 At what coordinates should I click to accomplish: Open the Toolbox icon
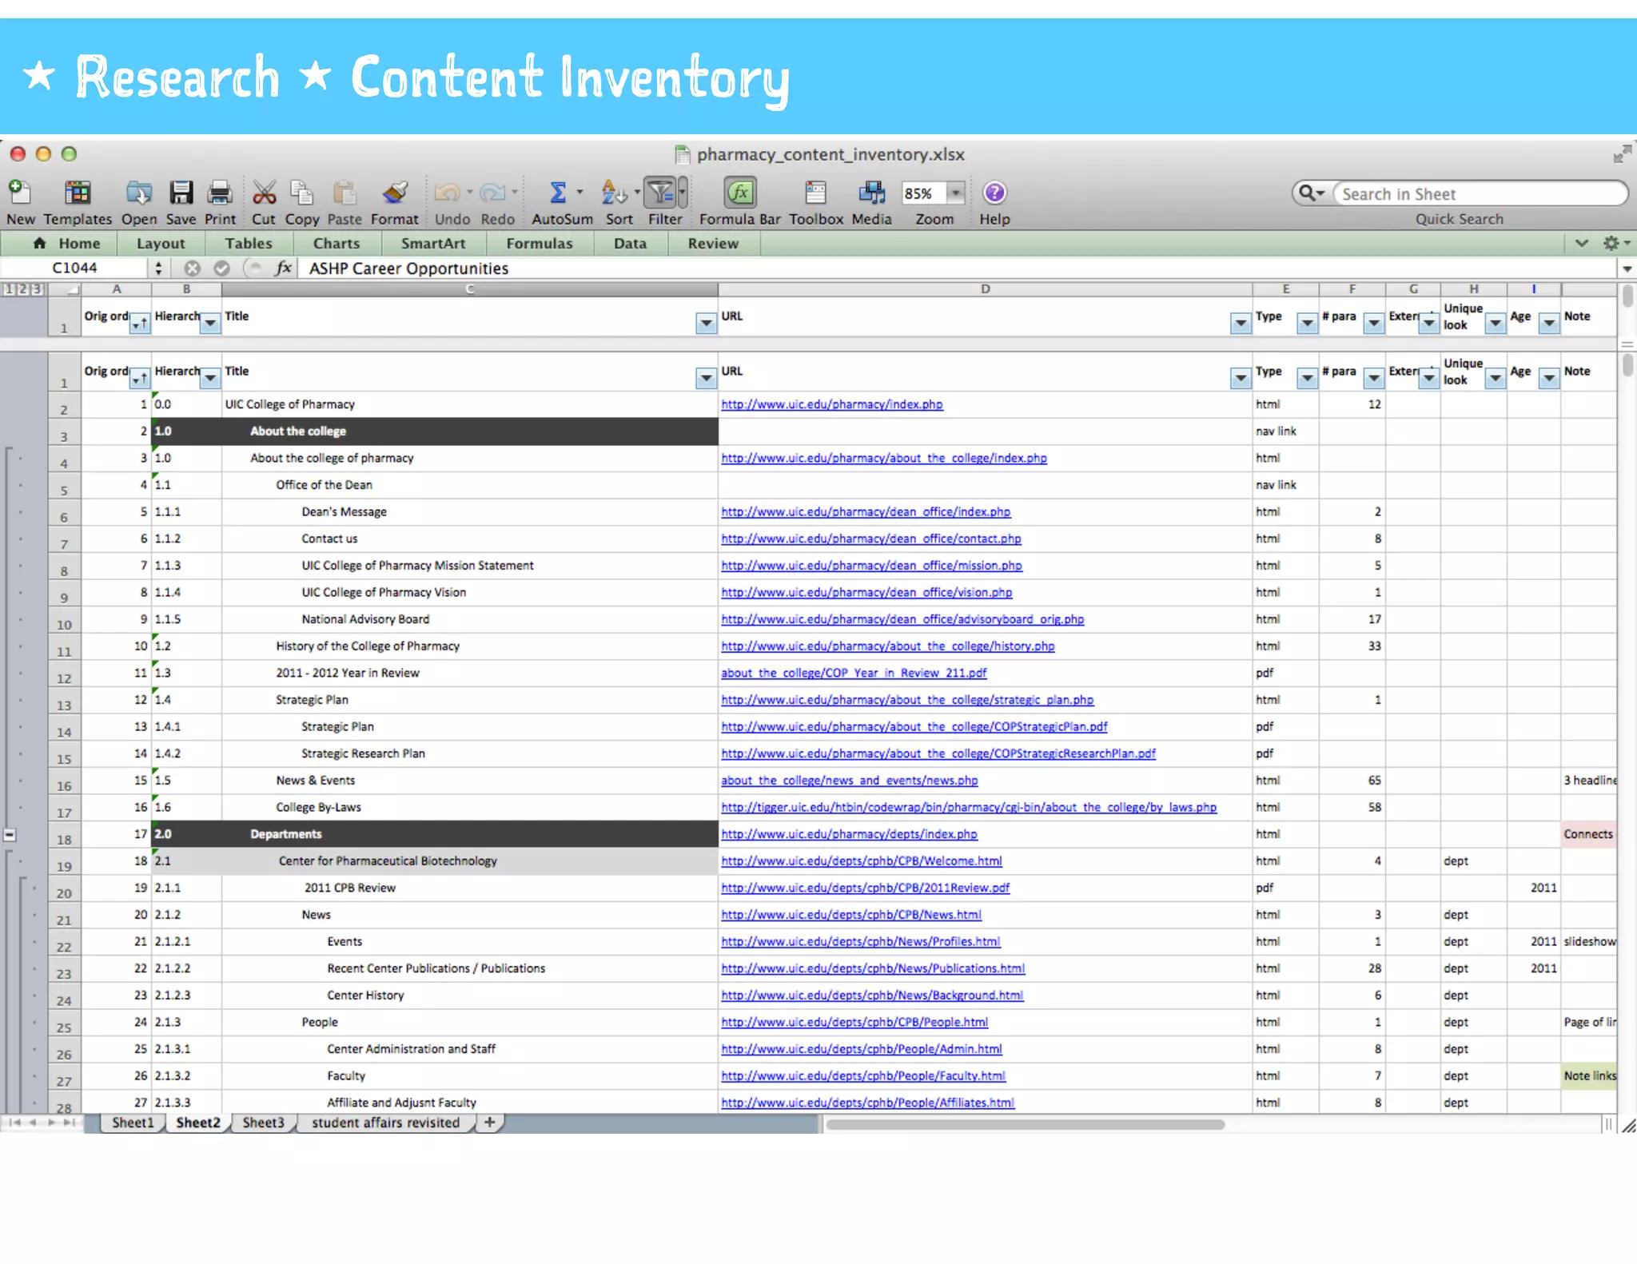tap(815, 193)
